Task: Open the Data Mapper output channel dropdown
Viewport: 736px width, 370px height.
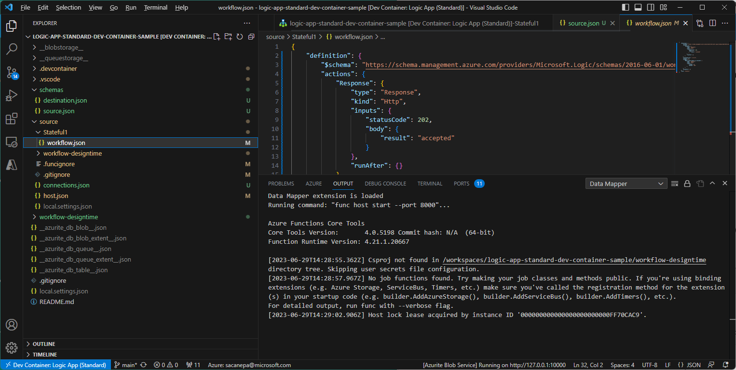Action: (626, 184)
